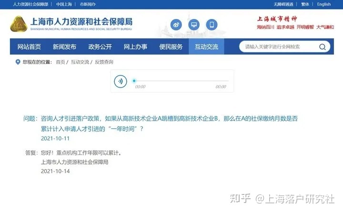Click the location pin icon in breadcrumb
Viewport: 343px width, 213px height.
point(18,62)
